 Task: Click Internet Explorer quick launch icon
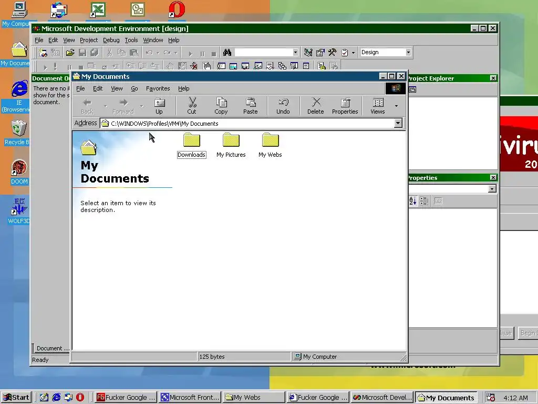56,398
